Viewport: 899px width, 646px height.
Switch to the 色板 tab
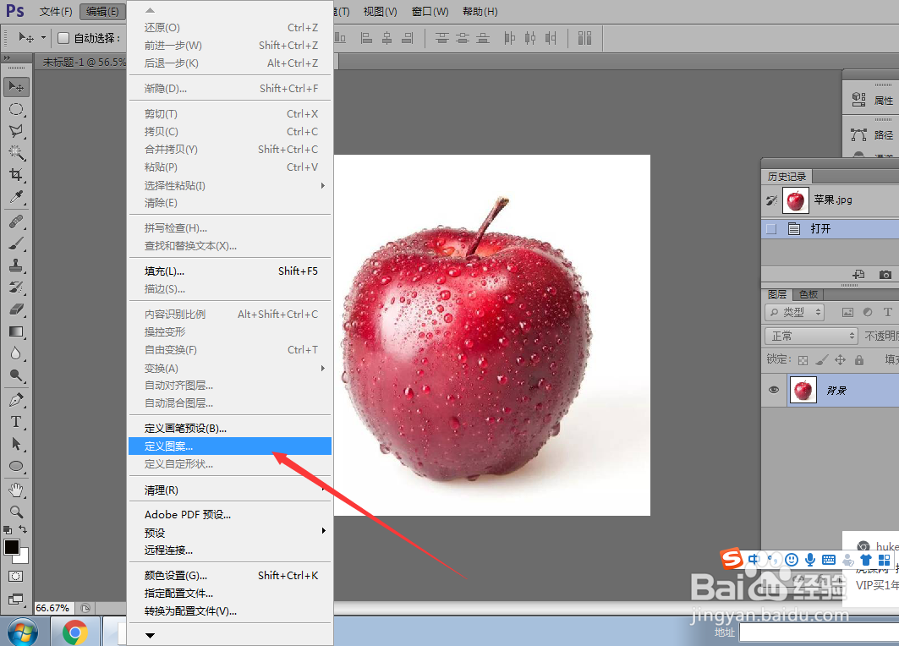pos(809,294)
